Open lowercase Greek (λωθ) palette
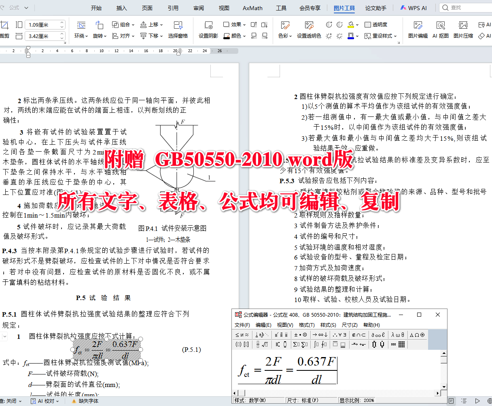This screenshot has height=406, width=492. tap(398, 334)
